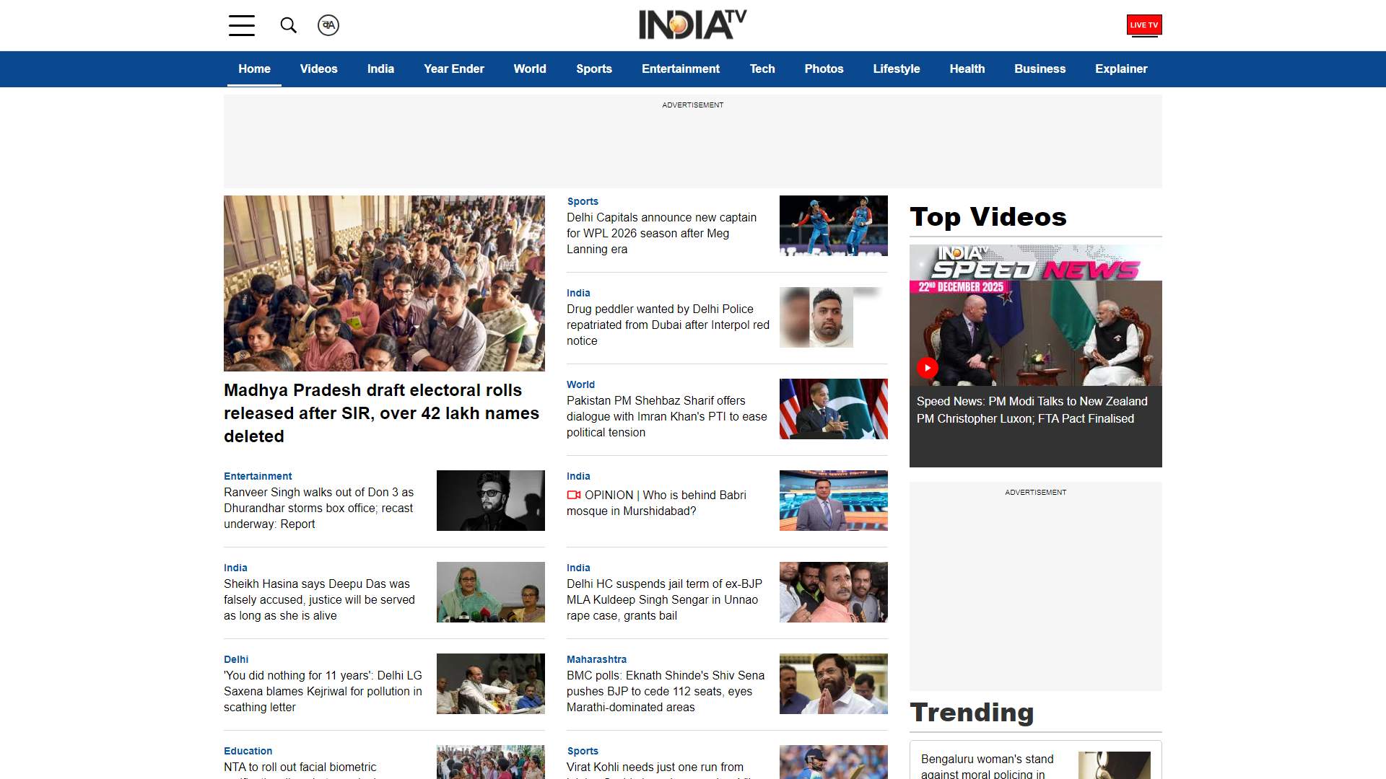
Task: Open the Madhya Pradesh electoral rolls headline
Action: (x=382, y=413)
